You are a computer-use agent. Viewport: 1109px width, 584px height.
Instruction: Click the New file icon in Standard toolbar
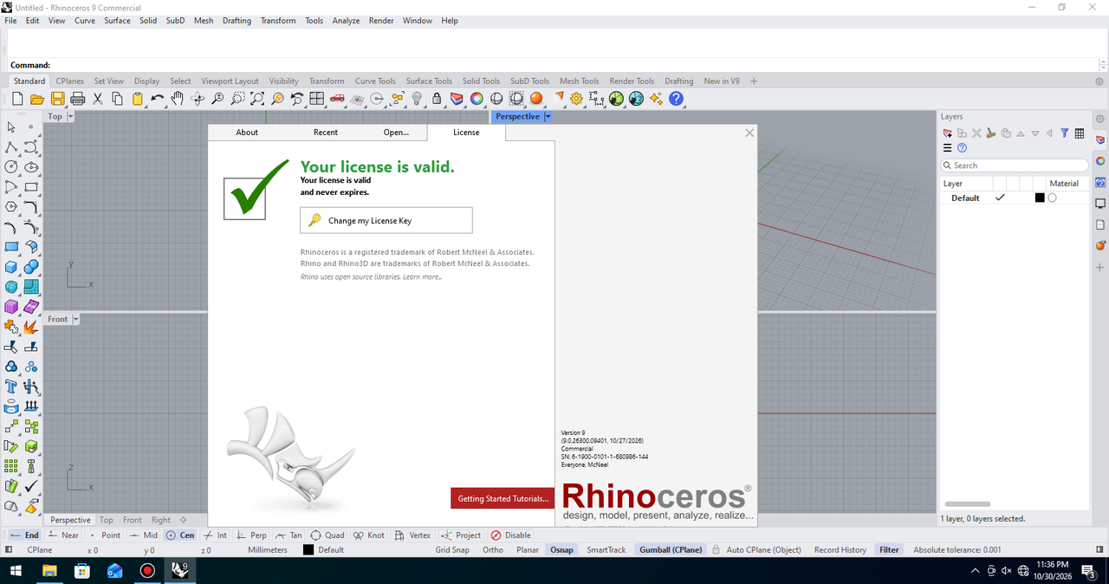[x=17, y=99]
